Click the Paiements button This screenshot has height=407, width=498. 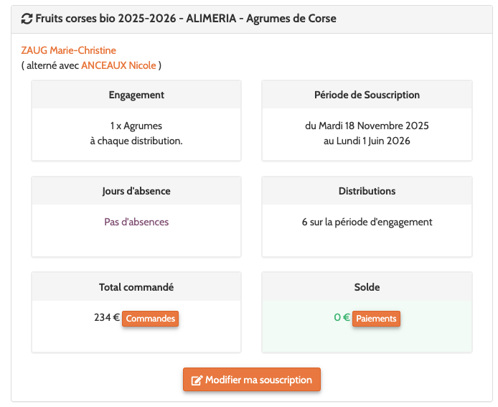376,318
